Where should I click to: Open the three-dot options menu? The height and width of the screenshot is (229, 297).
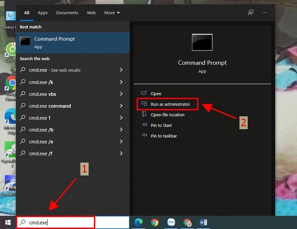[x=264, y=13]
